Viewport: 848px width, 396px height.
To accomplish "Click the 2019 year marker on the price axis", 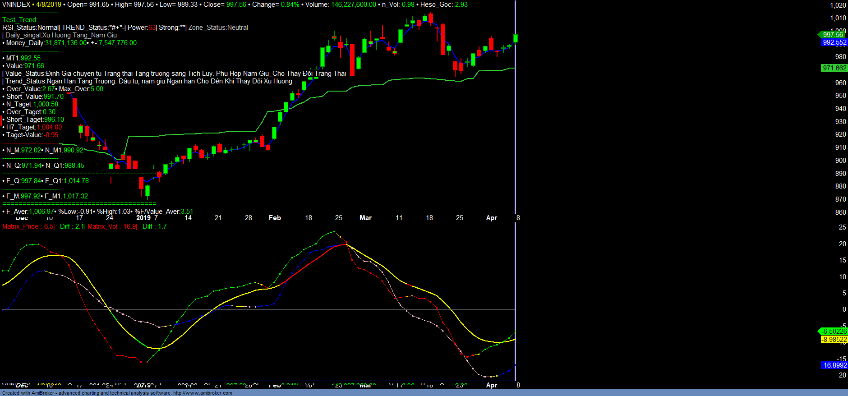I will [143, 218].
